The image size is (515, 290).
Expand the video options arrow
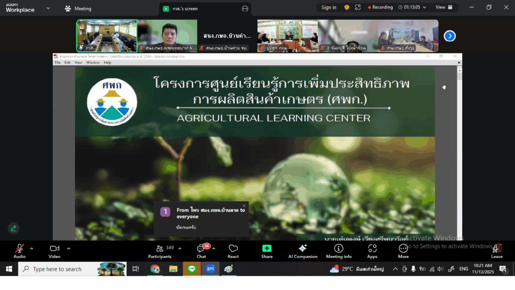click(x=68, y=248)
